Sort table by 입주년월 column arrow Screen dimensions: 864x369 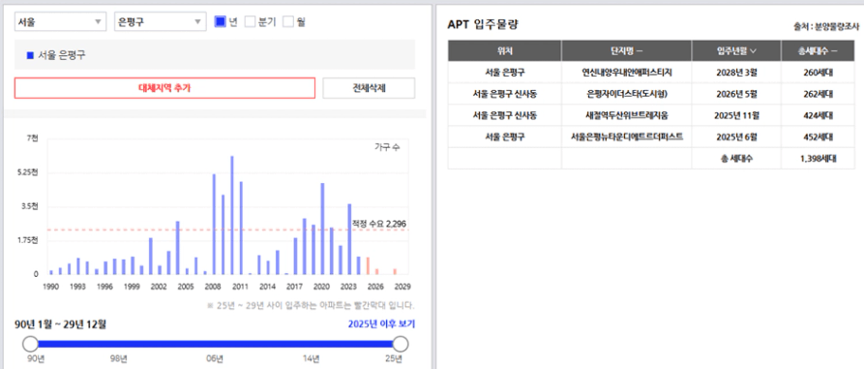(x=753, y=51)
